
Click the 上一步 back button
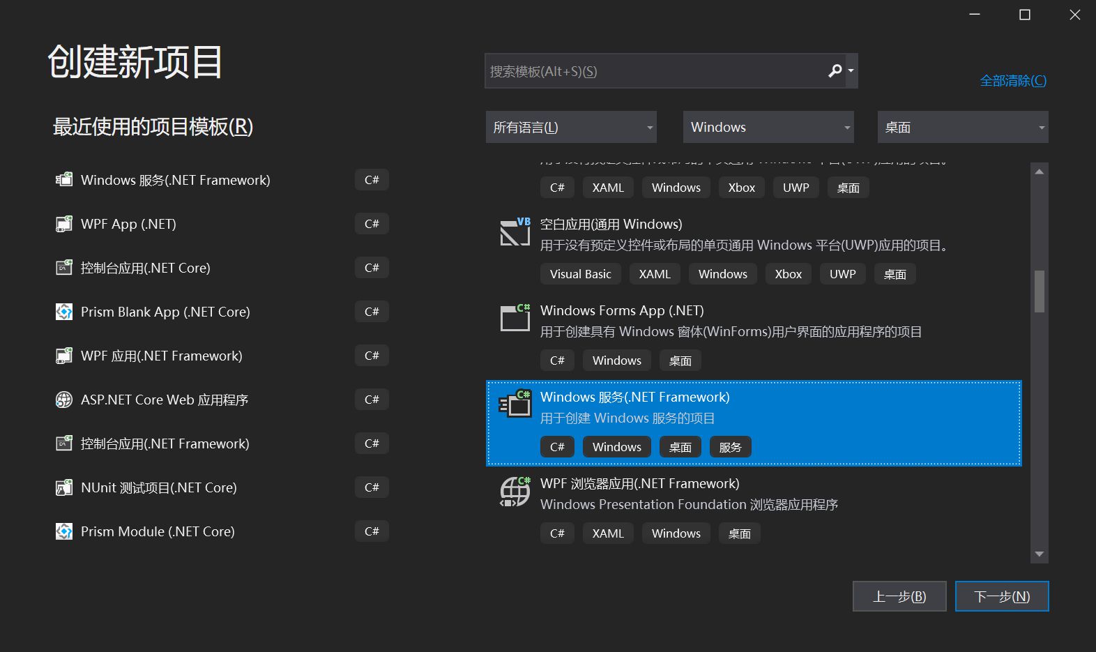pyautogui.click(x=899, y=596)
